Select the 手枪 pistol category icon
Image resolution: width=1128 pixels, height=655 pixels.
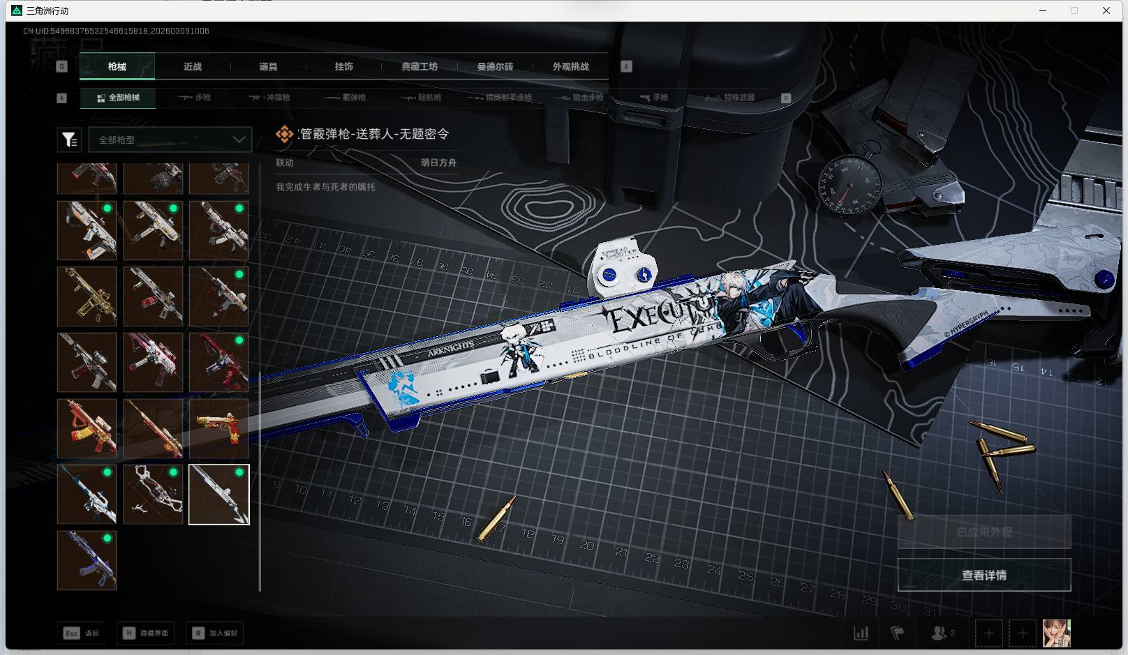point(654,98)
